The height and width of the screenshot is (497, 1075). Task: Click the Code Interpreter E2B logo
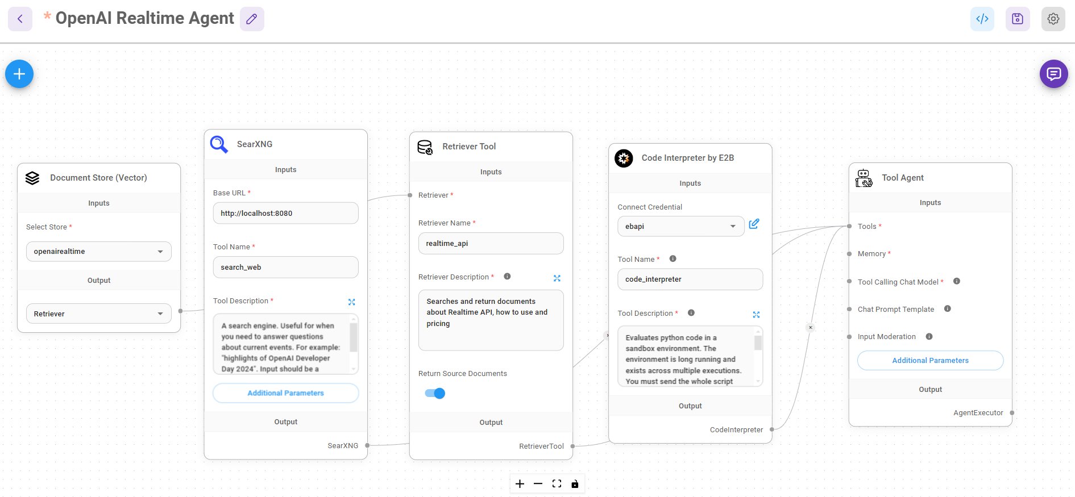point(624,158)
